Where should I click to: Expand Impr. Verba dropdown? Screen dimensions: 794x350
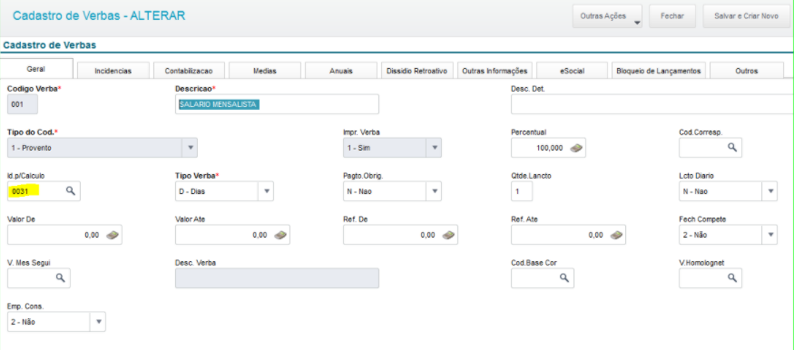click(x=434, y=148)
